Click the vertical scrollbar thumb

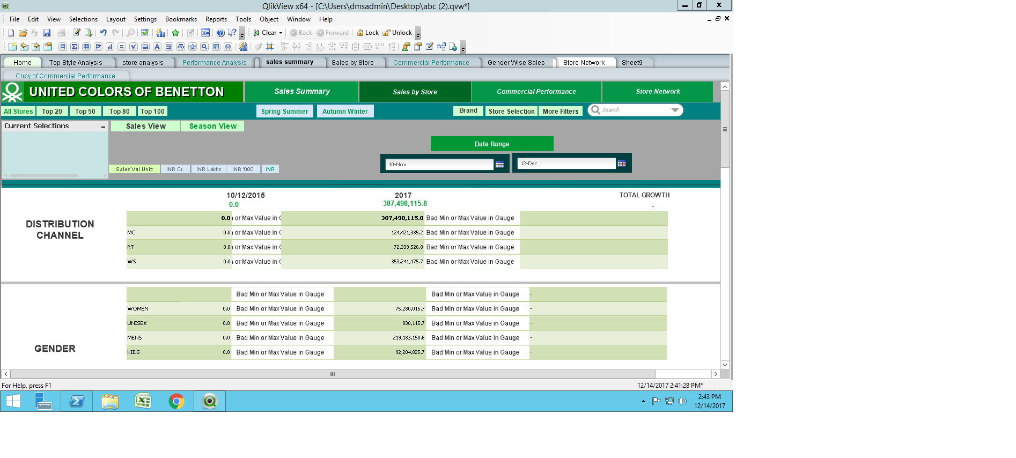pyautogui.click(x=725, y=129)
